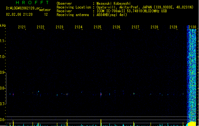Image resolution: width=199 pixels, height=126 pixels.
Task: Click time marker 2128
Action: (154, 27)
